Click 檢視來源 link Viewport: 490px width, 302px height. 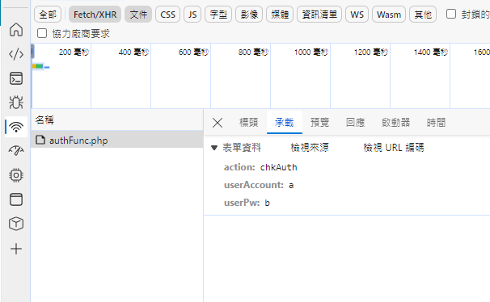(x=310, y=147)
